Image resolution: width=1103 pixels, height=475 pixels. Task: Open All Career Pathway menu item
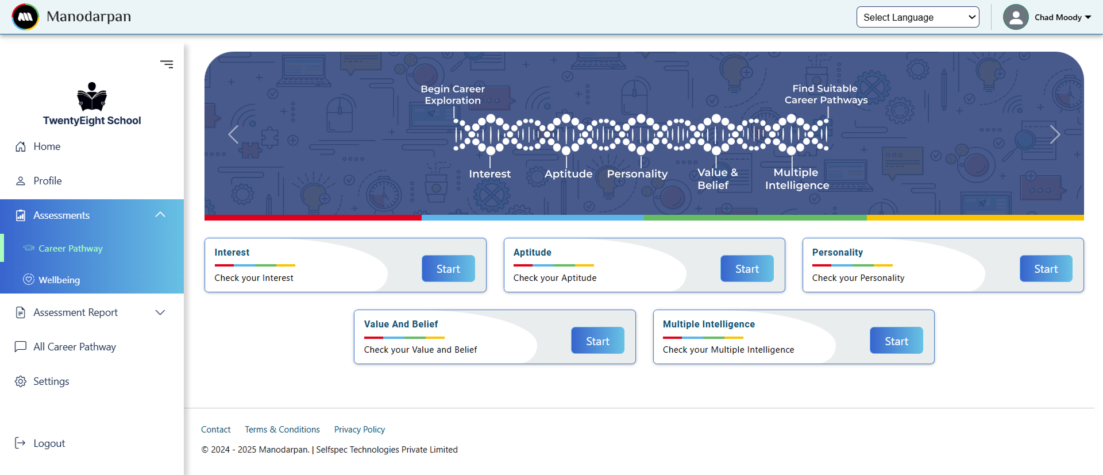[x=75, y=347]
